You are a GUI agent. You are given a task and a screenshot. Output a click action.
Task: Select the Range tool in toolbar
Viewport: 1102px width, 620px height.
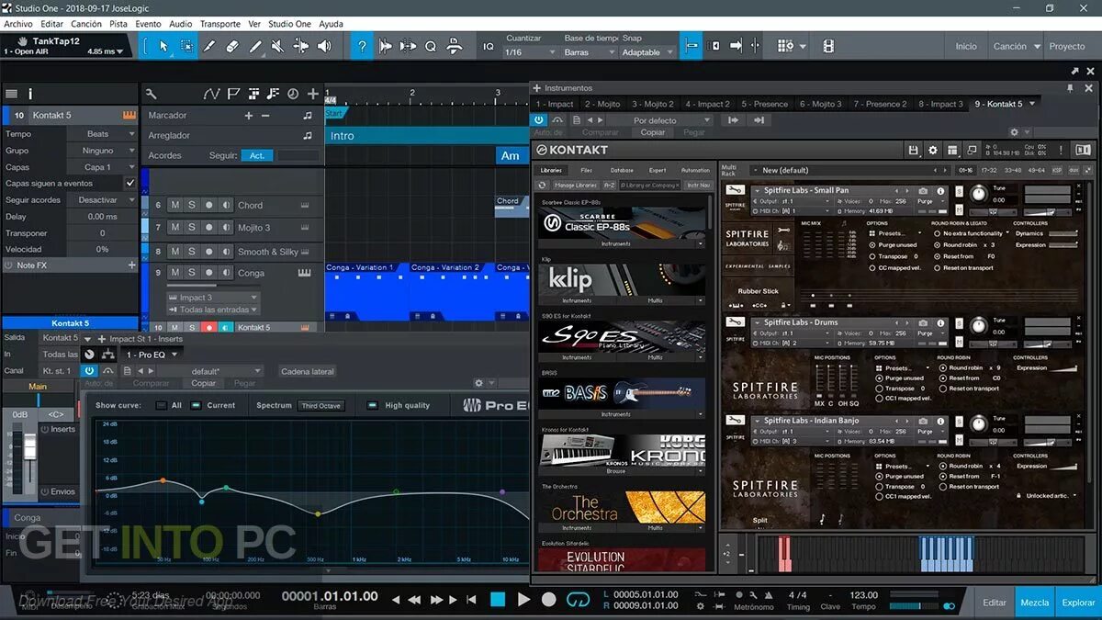[187, 45]
